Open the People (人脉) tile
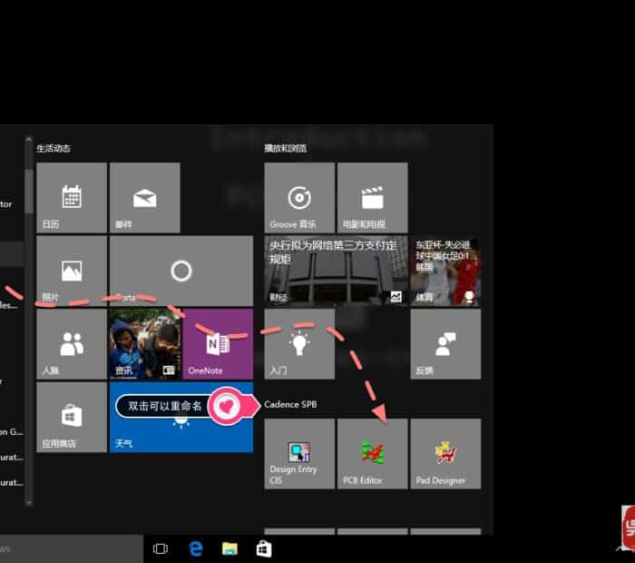This screenshot has width=635, height=563. 72,344
